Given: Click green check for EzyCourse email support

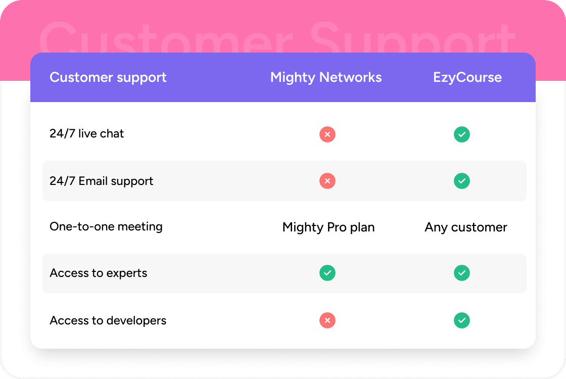Looking at the screenshot, I should [462, 181].
